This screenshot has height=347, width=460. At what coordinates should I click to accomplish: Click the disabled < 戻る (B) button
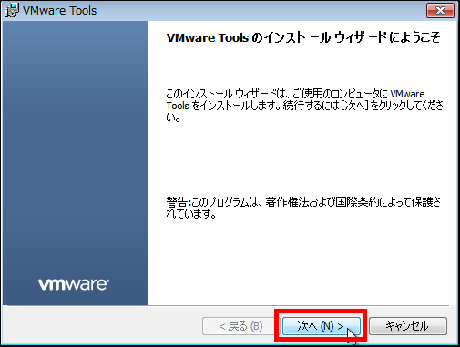240,326
